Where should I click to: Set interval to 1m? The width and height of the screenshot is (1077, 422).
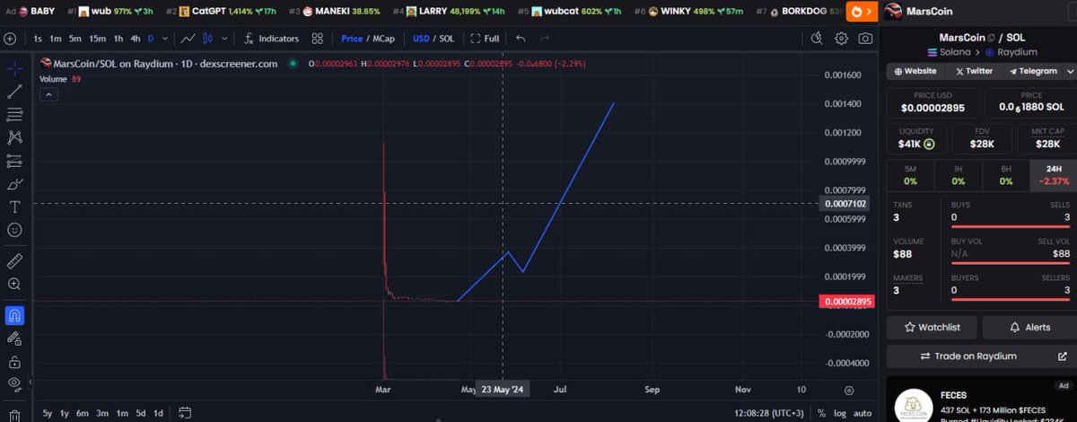pos(55,39)
